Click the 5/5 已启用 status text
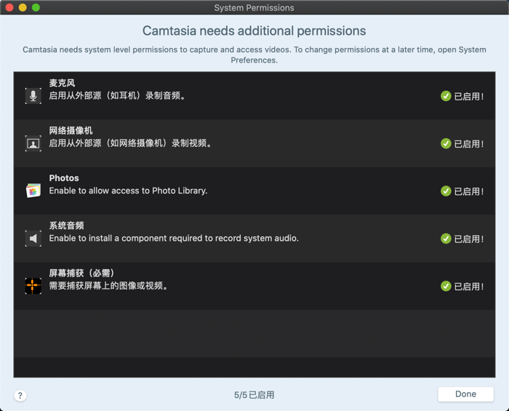This screenshot has width=509, height=411. 254,395
